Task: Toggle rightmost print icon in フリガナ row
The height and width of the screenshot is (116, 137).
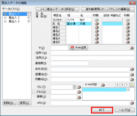Action: (128, 20)
